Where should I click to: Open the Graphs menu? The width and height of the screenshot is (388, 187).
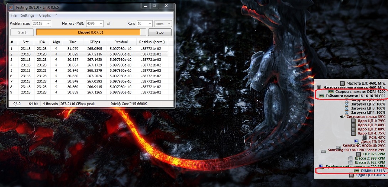click(x=45, y=15)
